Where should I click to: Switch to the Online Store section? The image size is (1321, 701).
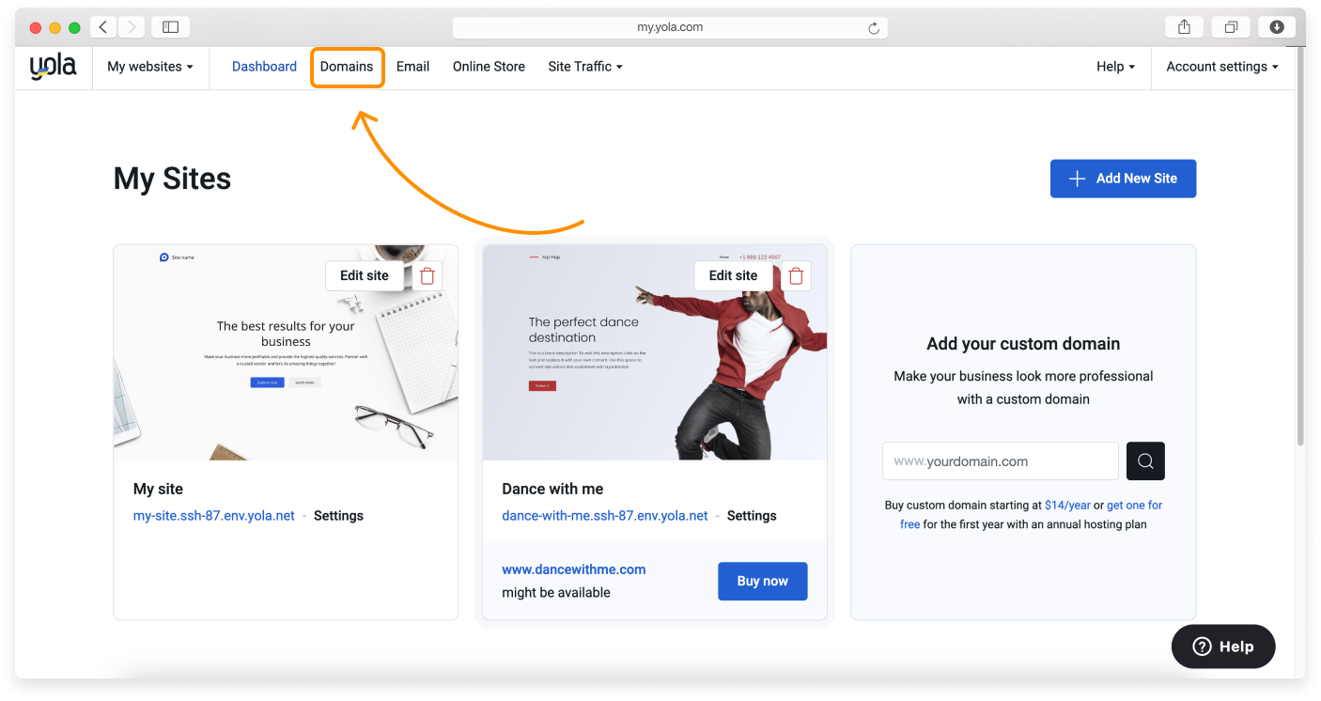[x=489, y=66]
